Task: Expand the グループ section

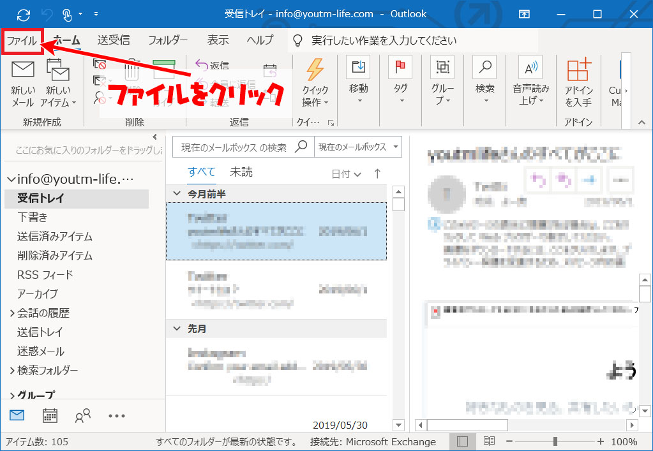Action: [x=12, y=396]
